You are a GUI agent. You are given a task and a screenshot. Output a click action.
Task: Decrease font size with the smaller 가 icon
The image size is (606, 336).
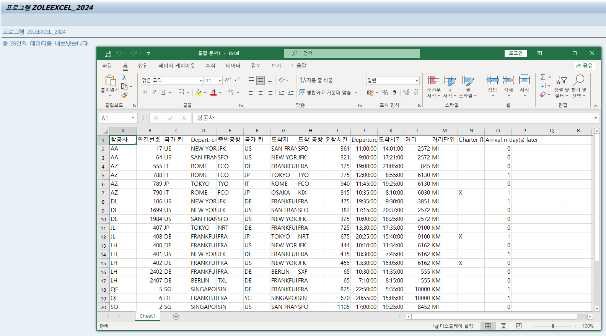click(x=237, y=80)
